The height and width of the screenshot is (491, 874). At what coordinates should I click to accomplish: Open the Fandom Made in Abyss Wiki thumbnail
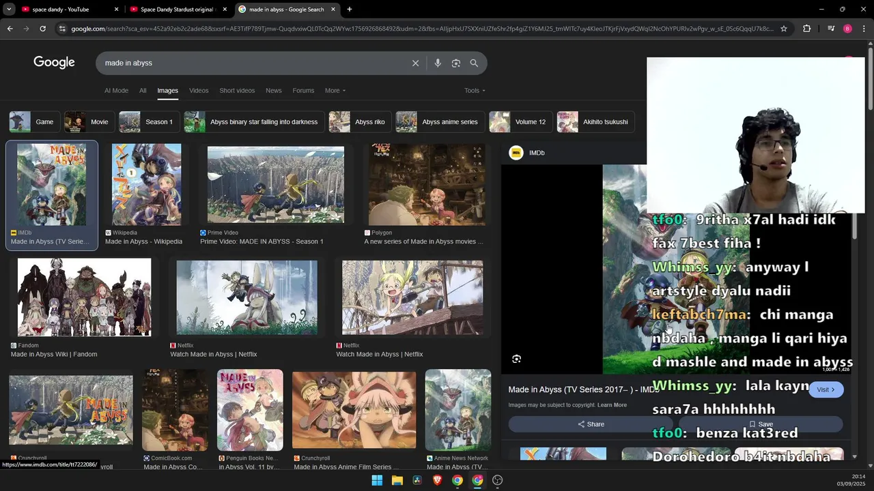[x=85, y=297]
